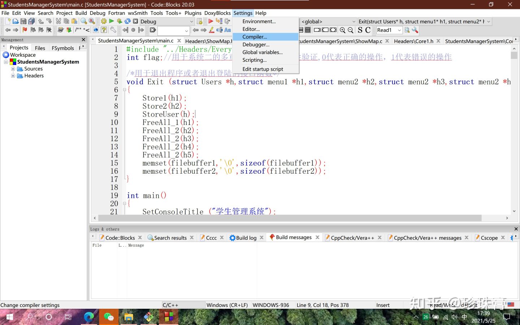Click the C icon in toolbar
This screenshot has height=325, width=520.
(368, 30)
